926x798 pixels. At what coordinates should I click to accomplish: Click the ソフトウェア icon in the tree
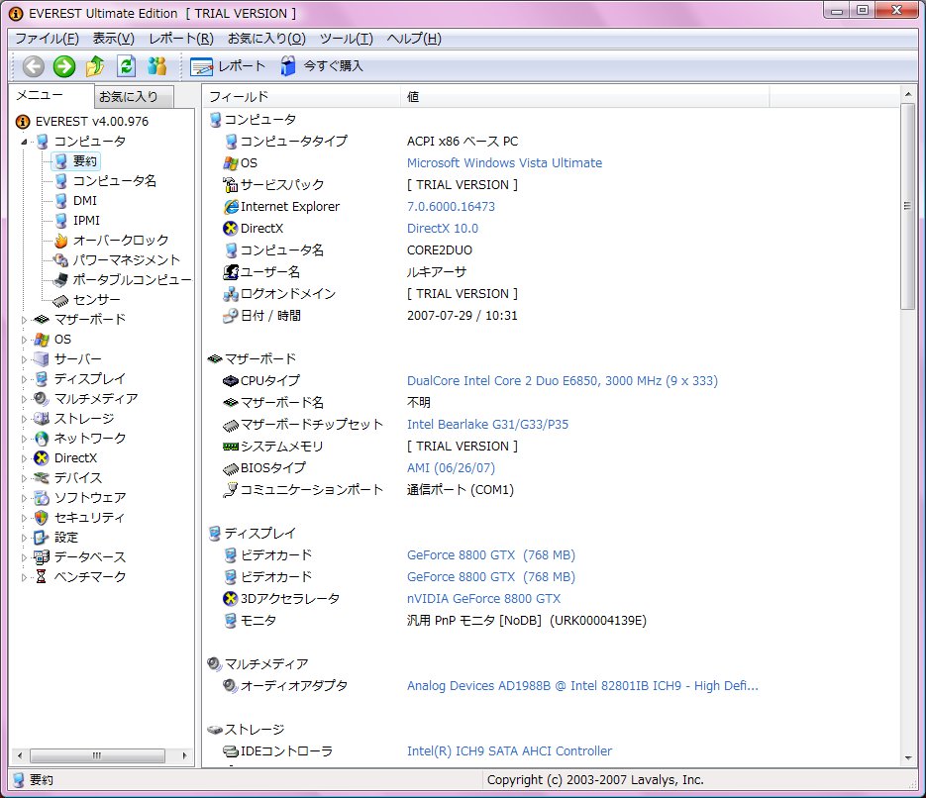tap(42, 498)
